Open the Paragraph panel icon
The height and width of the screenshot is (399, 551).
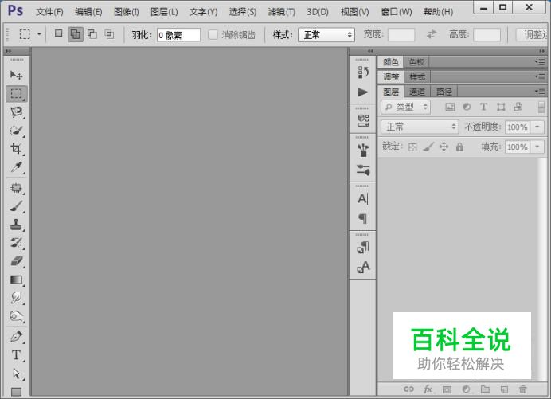(362, 219)
